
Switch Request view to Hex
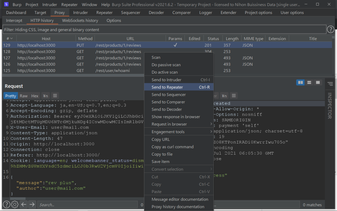(35, 96)
